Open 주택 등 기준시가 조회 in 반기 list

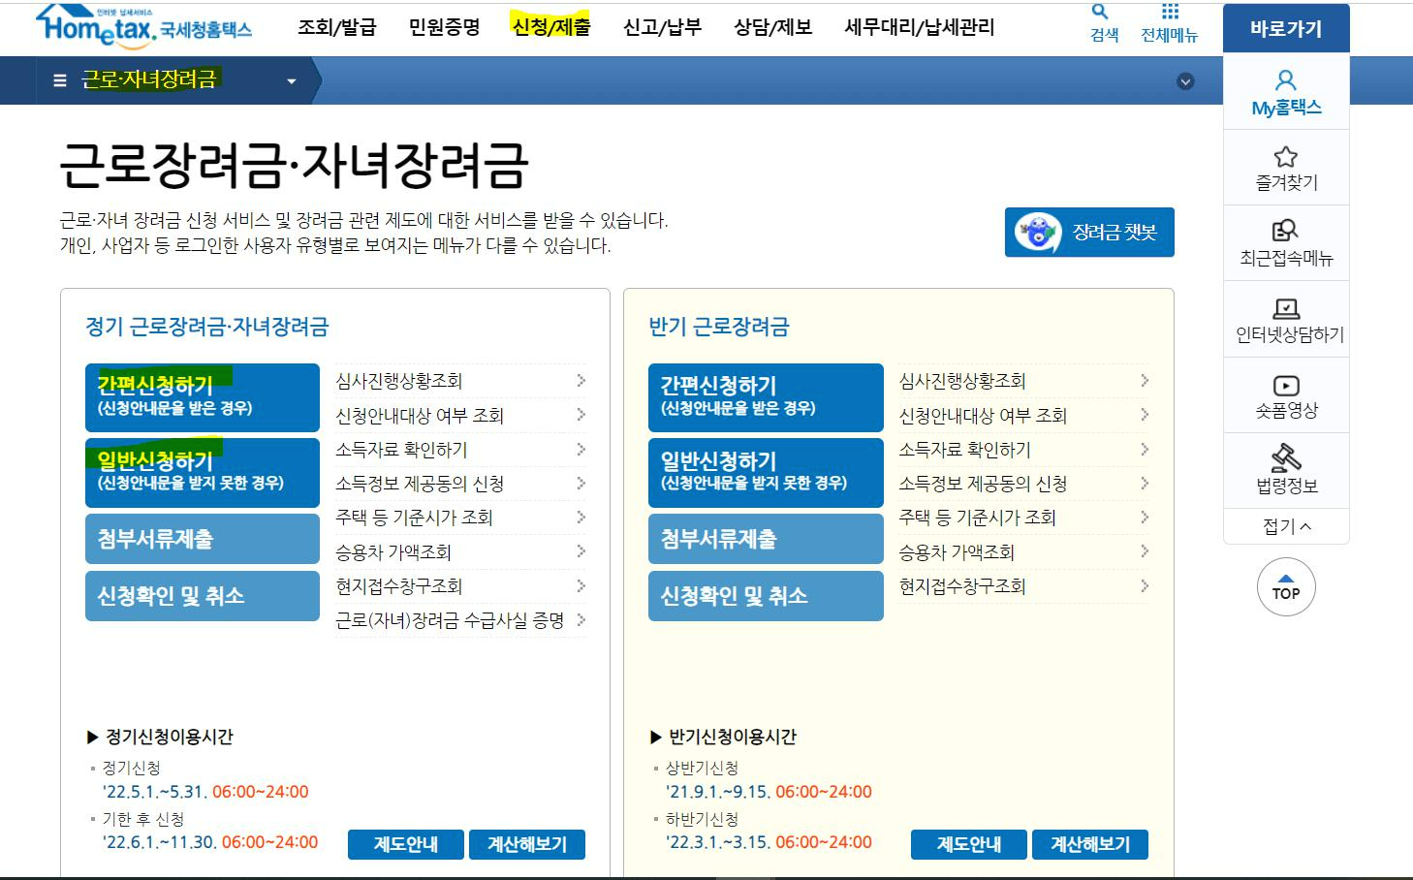(1023, 518)
